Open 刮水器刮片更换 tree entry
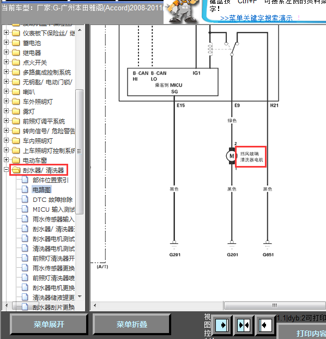326x339 pixels. pyautogui.click(x=53, y=307)
